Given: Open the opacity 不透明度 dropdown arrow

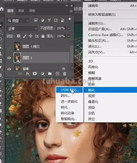Looking at the screenshot, I should (x=69, y=28).
